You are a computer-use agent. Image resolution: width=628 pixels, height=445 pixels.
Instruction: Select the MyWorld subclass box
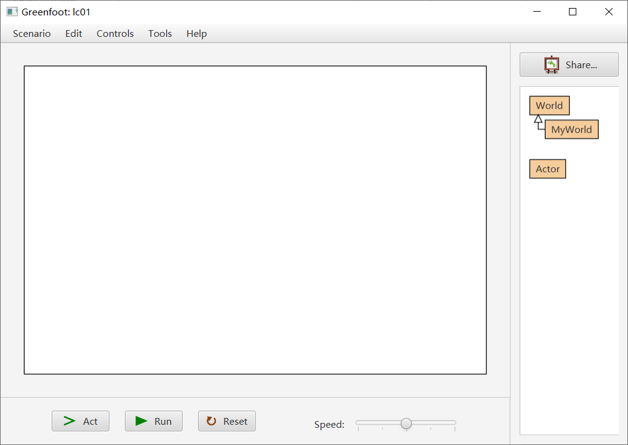[571, 130]
